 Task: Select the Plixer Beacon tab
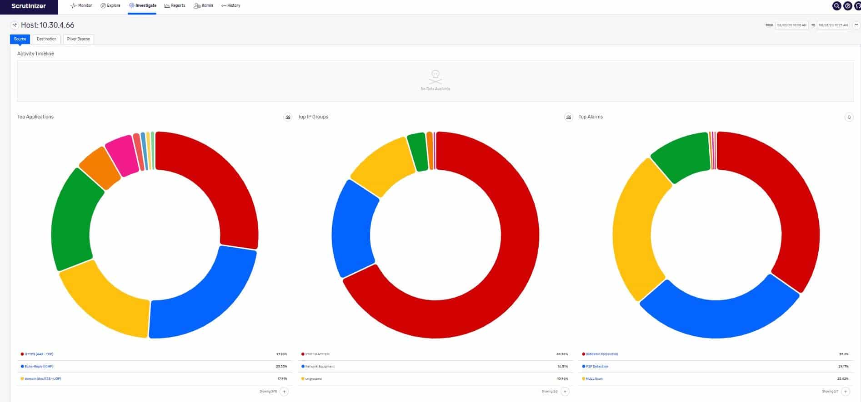[x=79, y=39]
